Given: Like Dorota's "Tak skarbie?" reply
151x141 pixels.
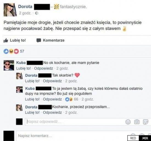Looking at the screenshot, I should [32, 81].
